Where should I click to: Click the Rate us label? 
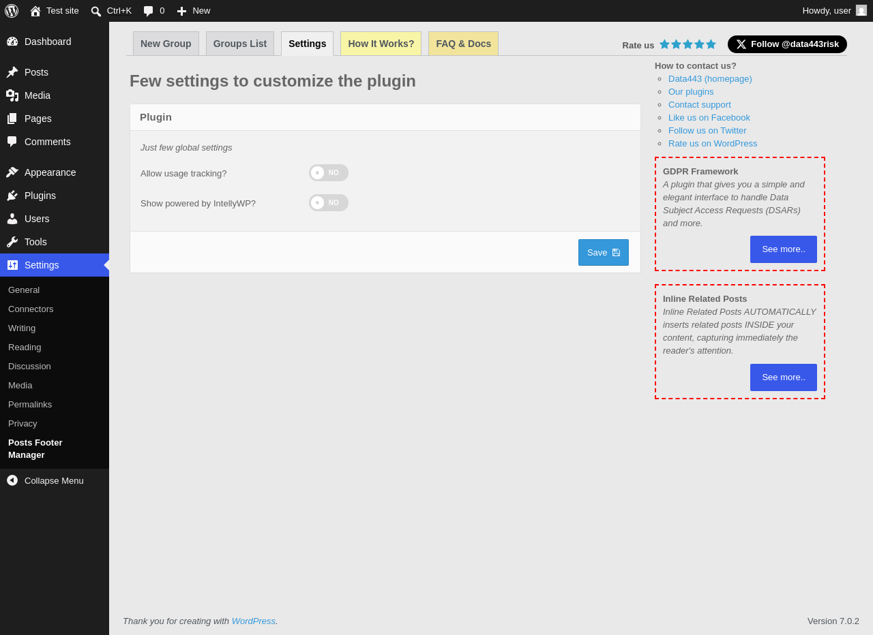638,46
